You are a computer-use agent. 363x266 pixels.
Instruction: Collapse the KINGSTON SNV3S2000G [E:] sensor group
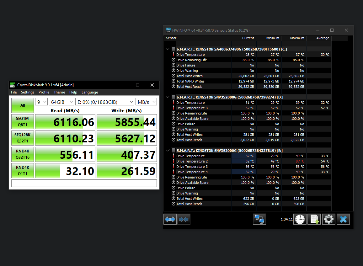168,150
